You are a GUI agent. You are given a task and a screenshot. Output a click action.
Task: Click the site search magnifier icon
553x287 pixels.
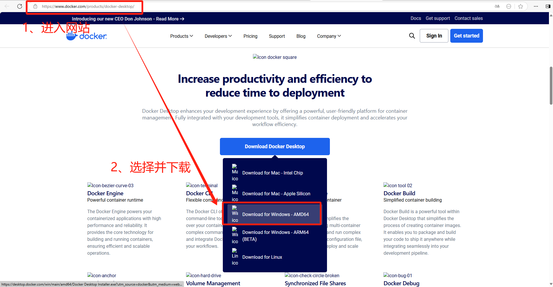412,36
